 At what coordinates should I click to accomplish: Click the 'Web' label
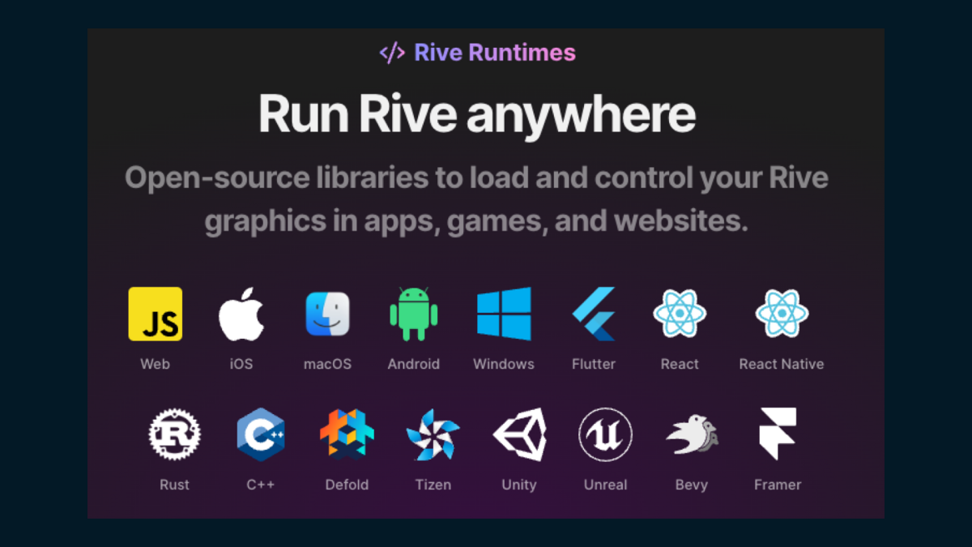coord(156,364)
